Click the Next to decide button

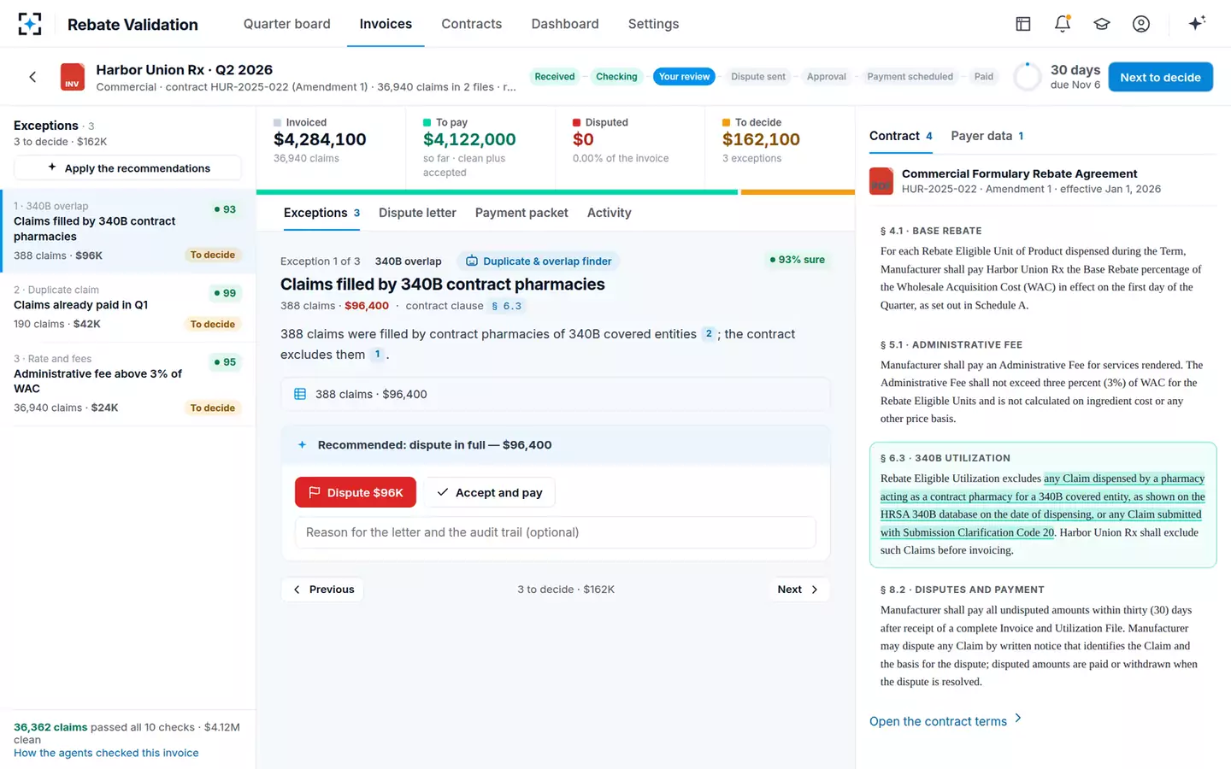[1161, 77]
